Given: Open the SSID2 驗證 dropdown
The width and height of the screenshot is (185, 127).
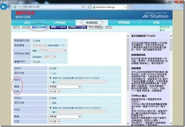Looking at the screenshot, I should pyautogui.click(x=65, y=117).
